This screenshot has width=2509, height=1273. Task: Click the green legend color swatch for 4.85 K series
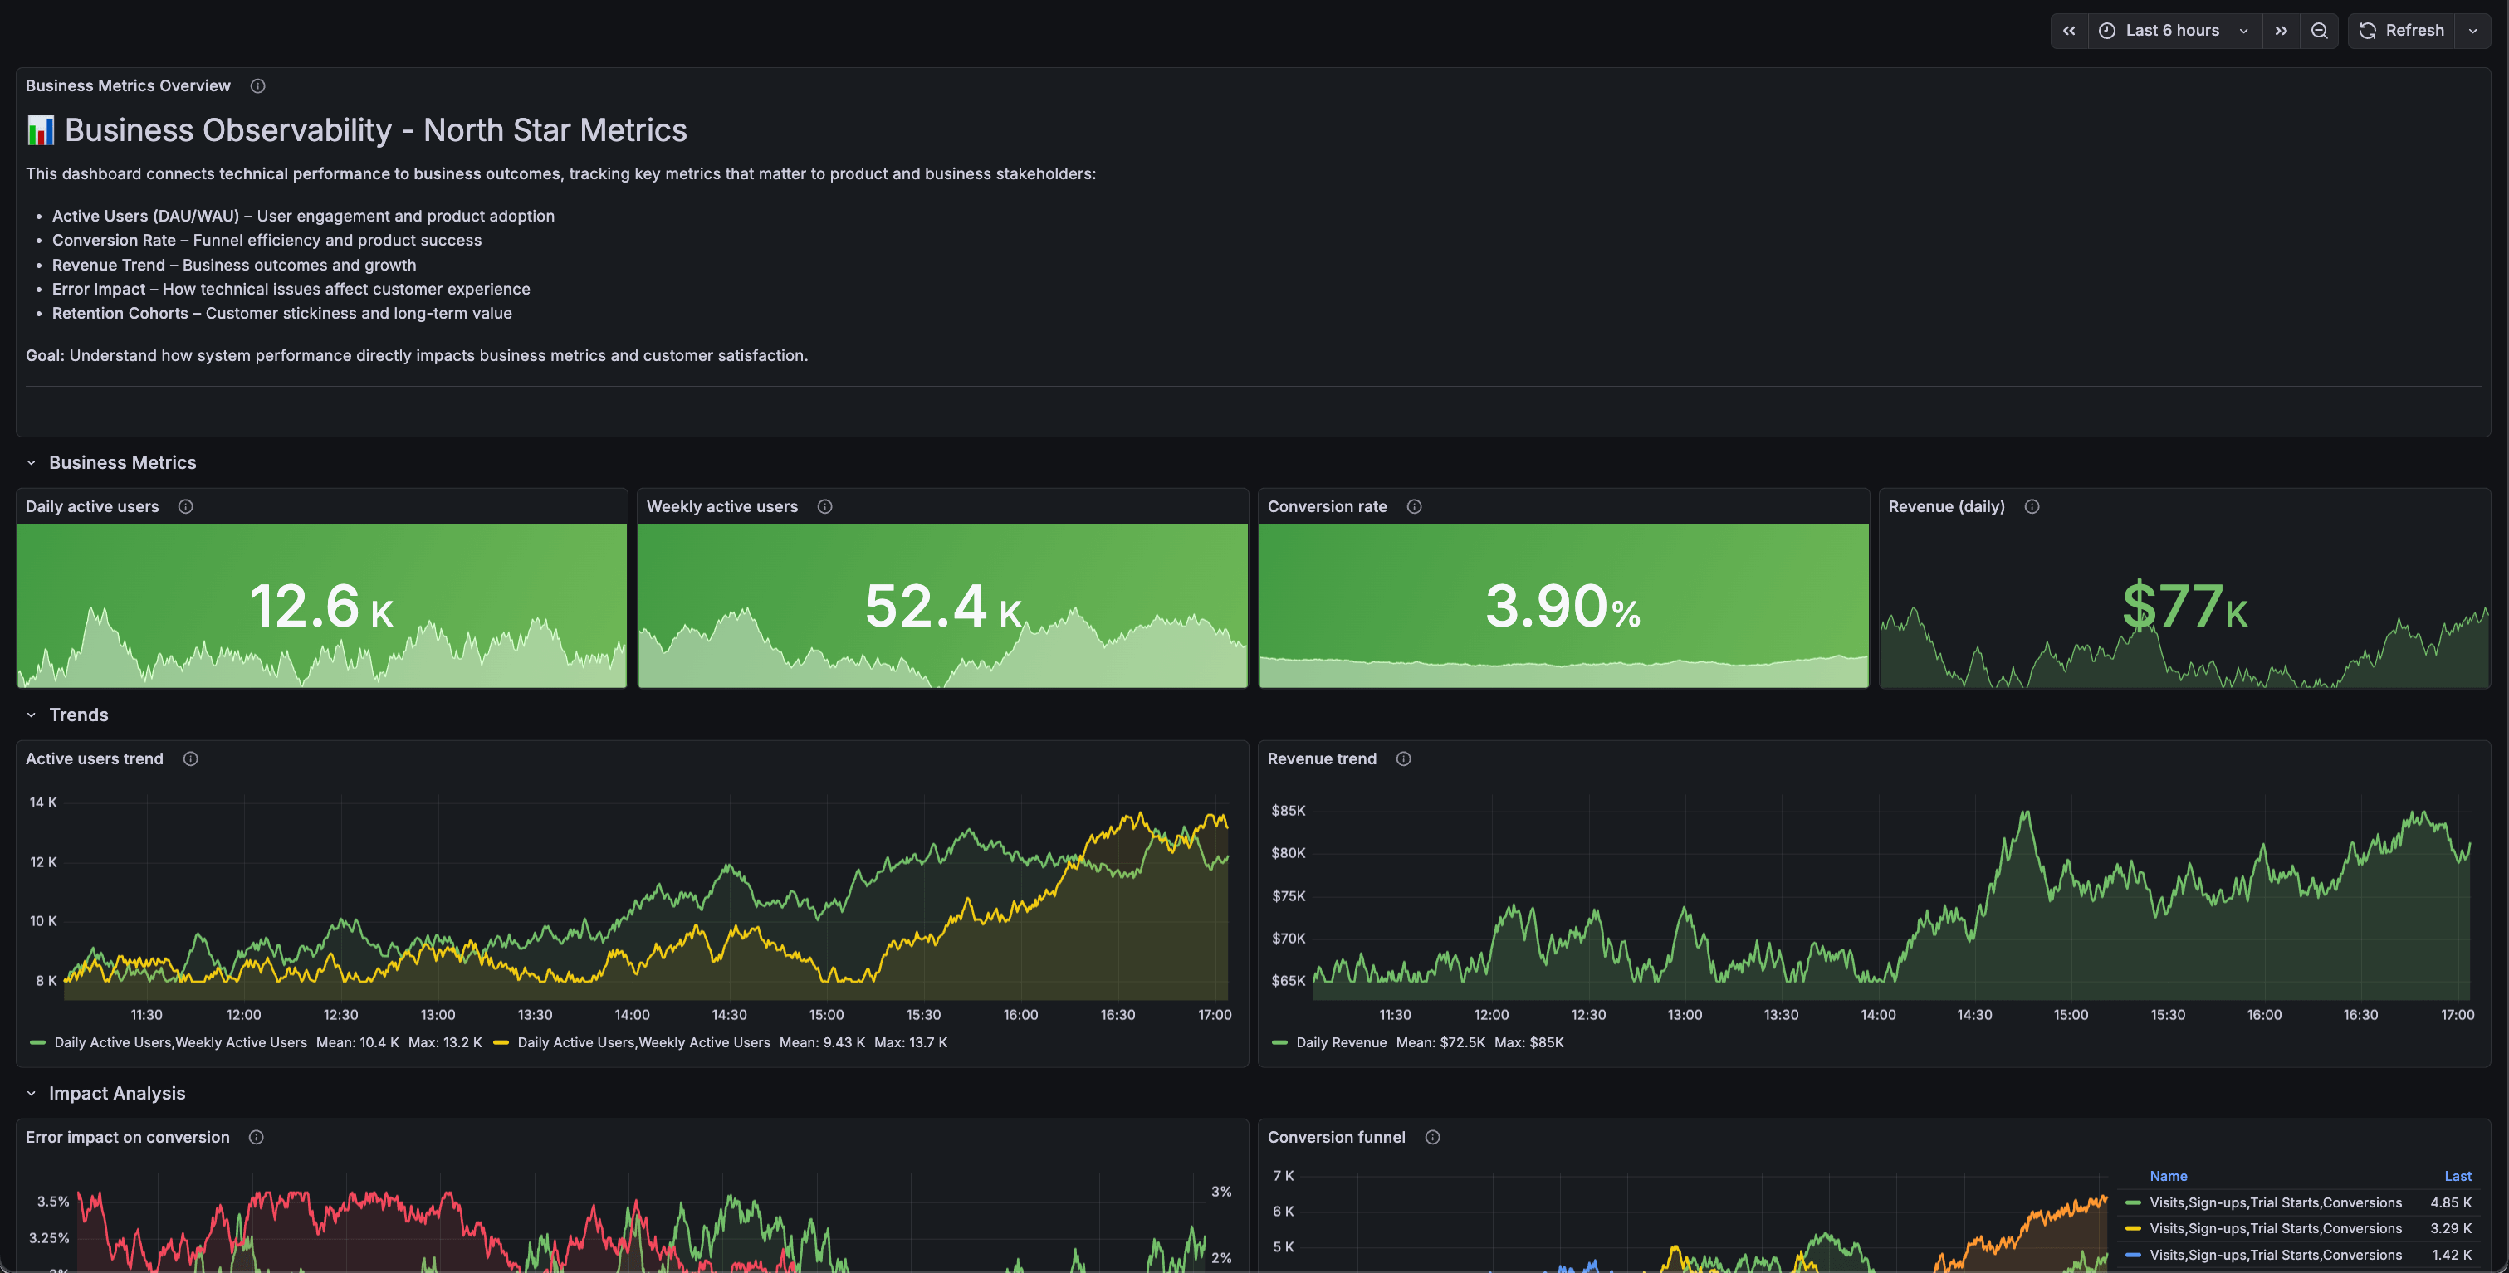tap(2132, 1203)
